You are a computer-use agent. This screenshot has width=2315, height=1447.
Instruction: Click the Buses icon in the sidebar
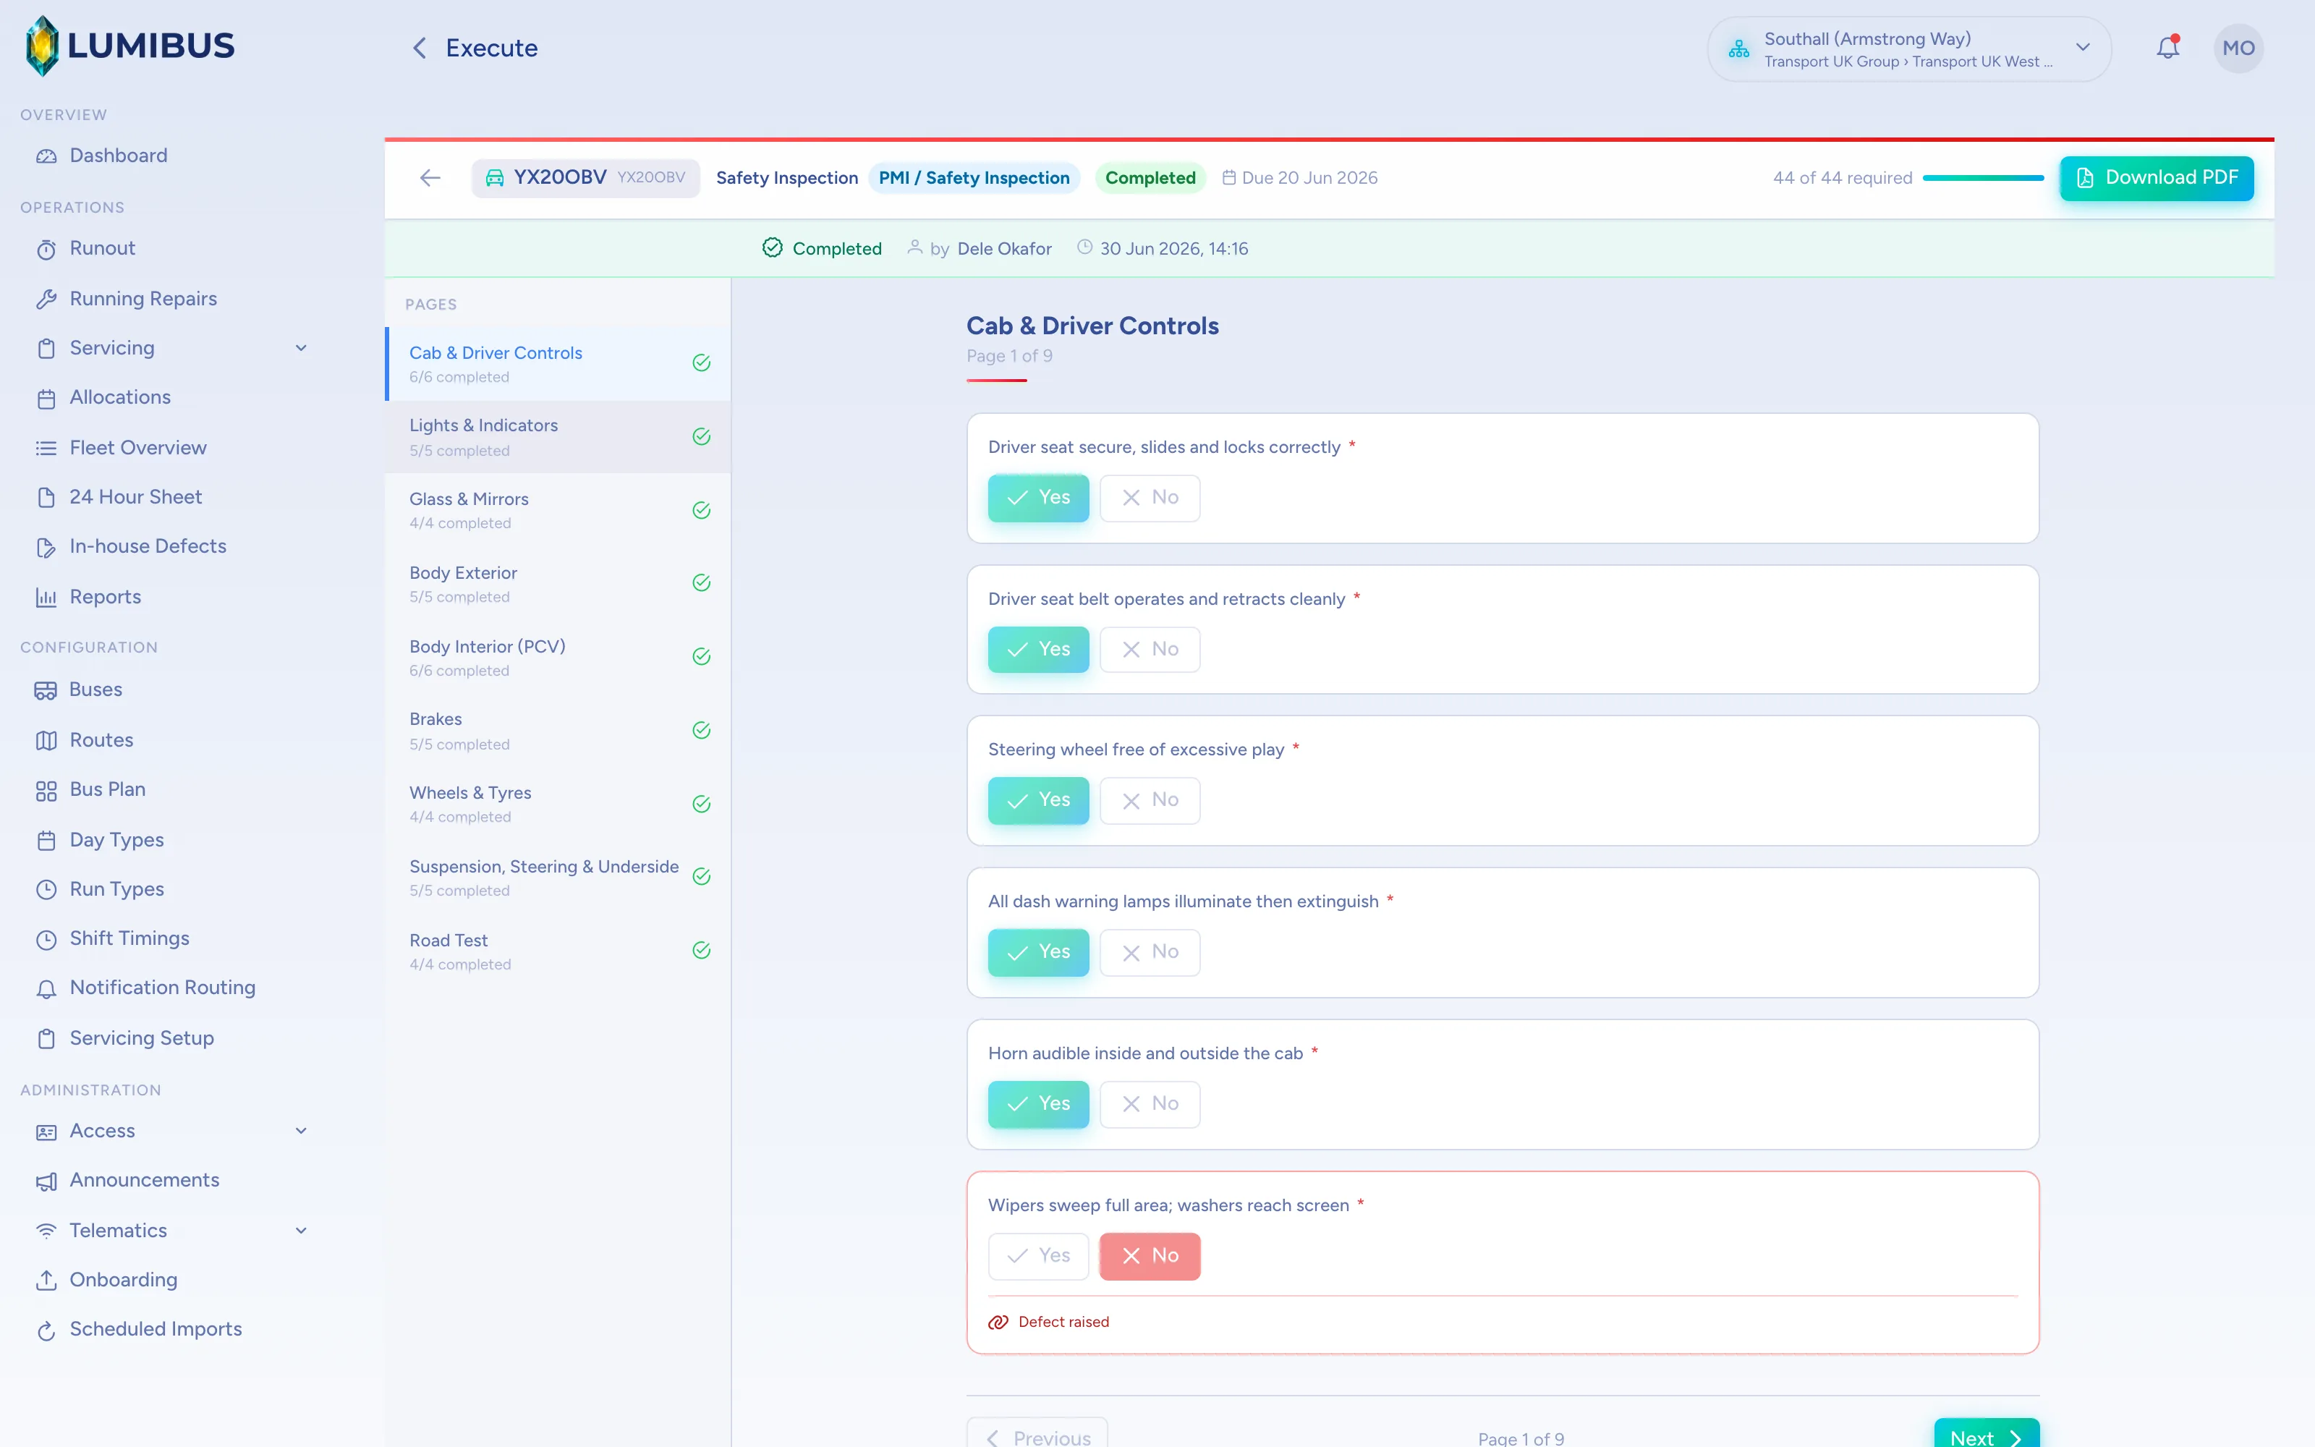click(46, 690)
